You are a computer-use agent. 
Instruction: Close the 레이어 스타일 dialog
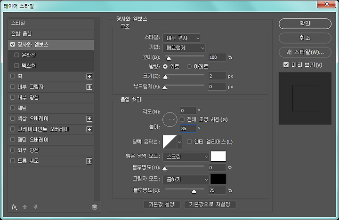326,4
